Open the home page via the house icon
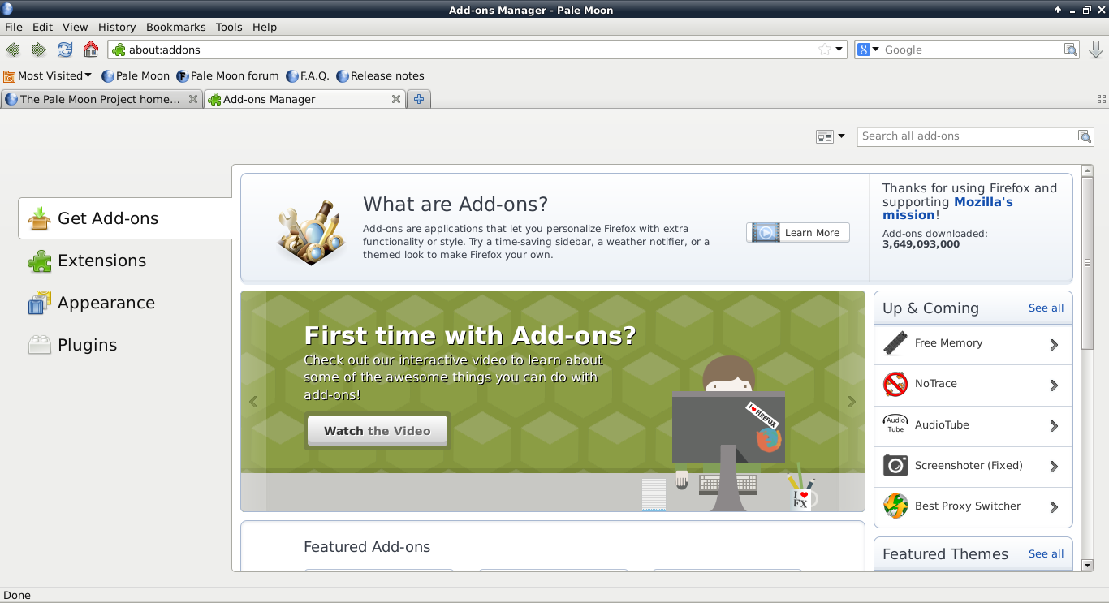Image resolution: width=1109 pixels, height=603 pixels. click(91, 50)
